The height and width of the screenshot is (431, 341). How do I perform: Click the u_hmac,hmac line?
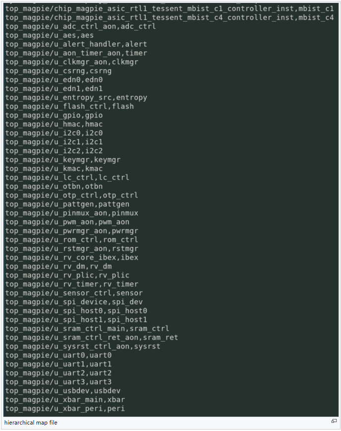click(x=54, y=124)
